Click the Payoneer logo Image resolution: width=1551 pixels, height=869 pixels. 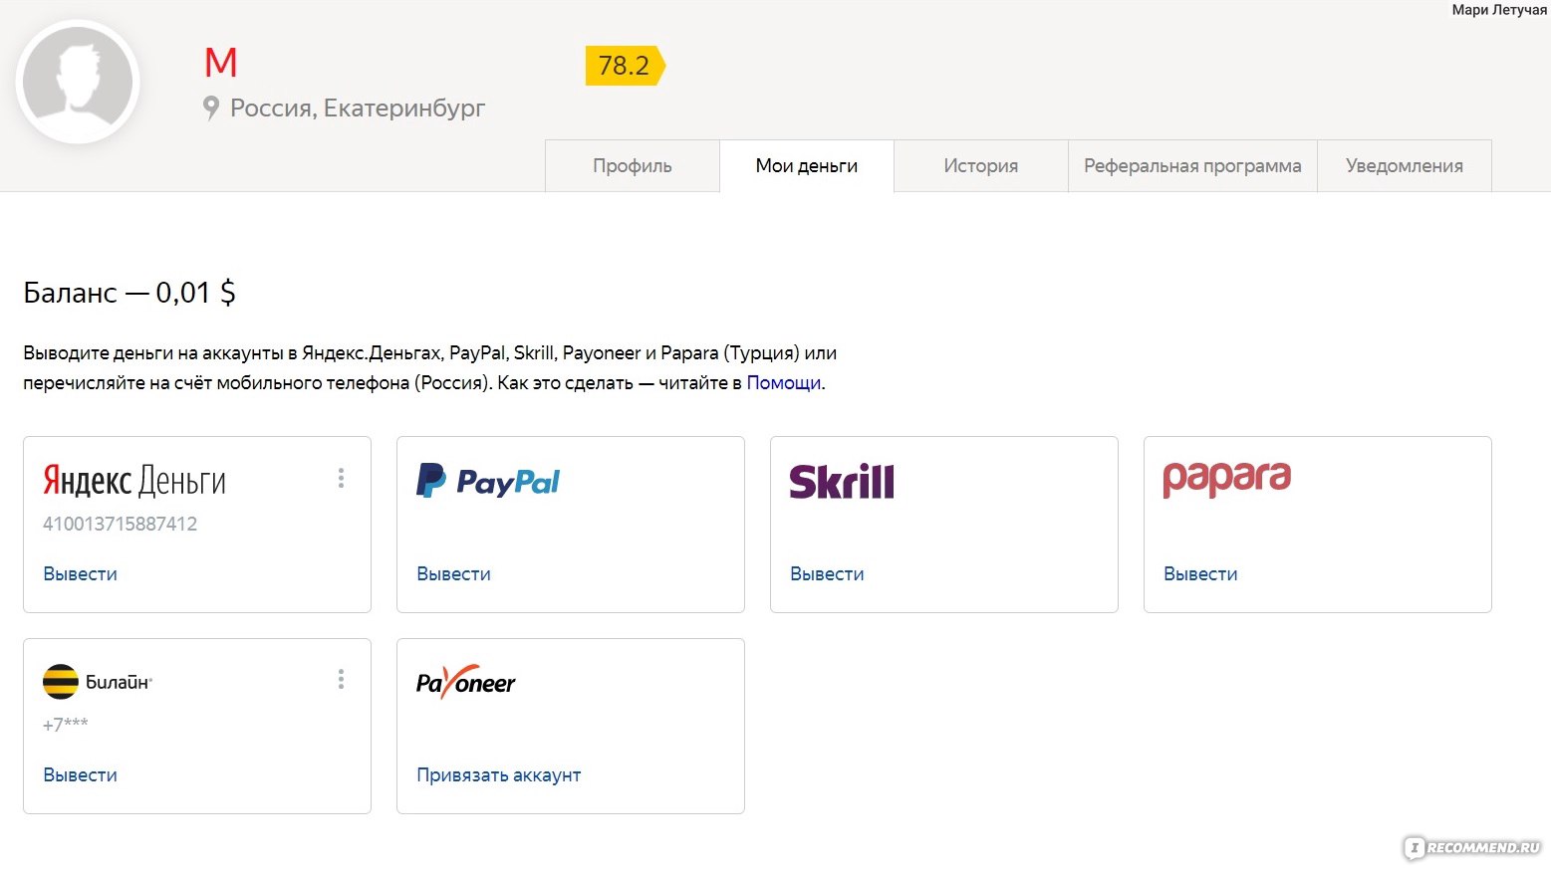465,682
